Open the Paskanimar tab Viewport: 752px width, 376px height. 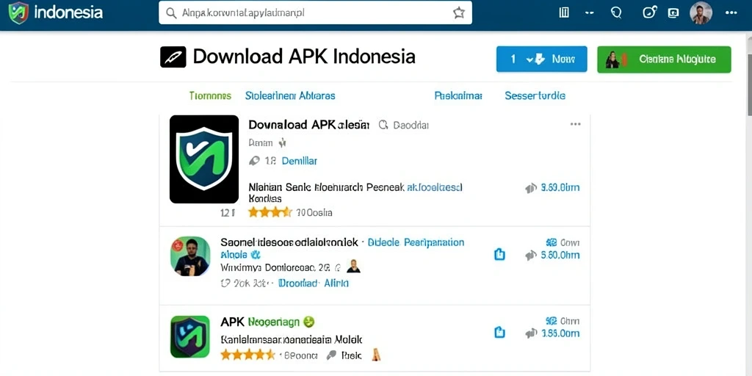pos(458,95)
